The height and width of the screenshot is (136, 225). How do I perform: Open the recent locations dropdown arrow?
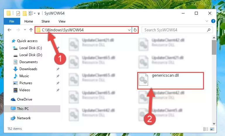[x=25, y=30]
